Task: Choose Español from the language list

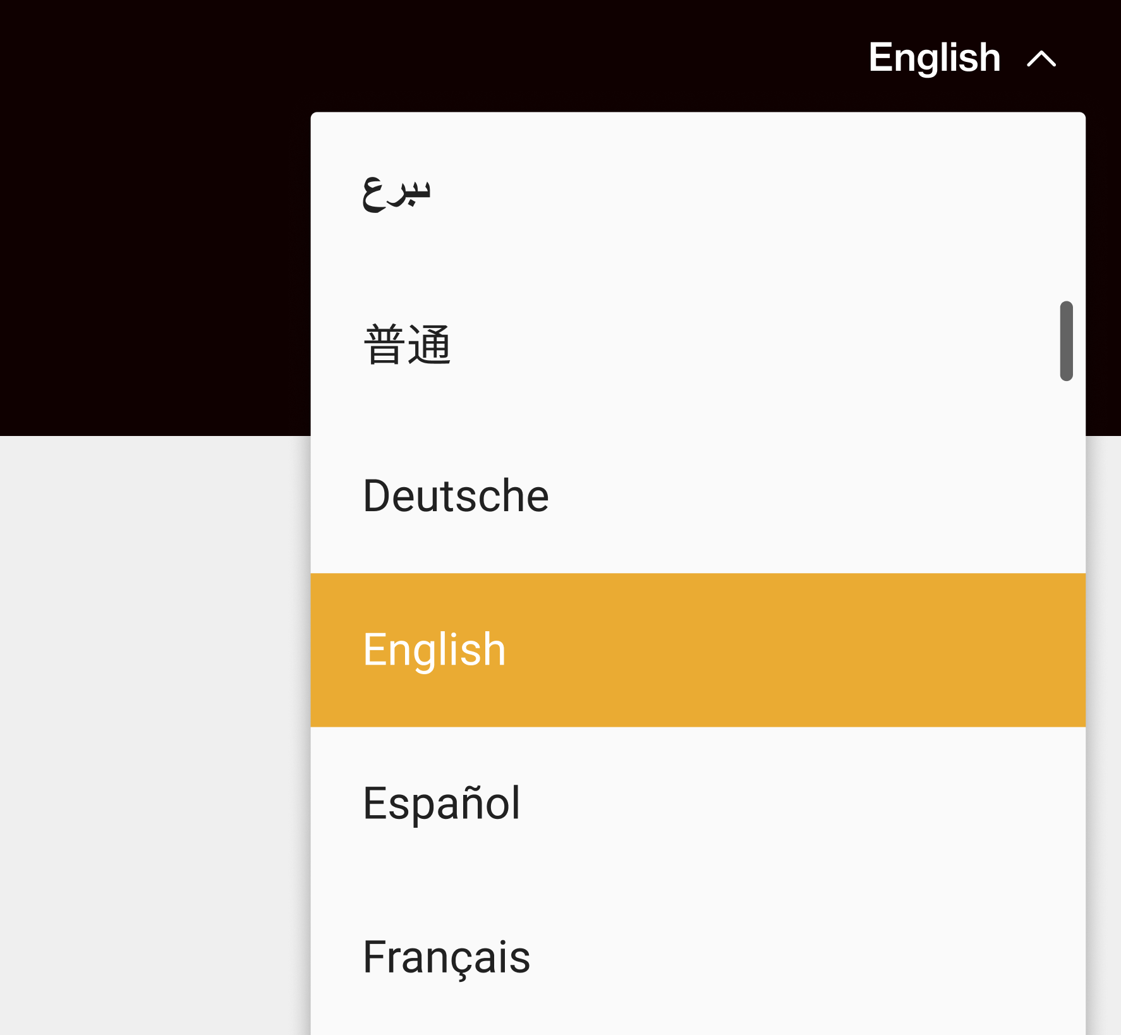Action: [698, 804]
